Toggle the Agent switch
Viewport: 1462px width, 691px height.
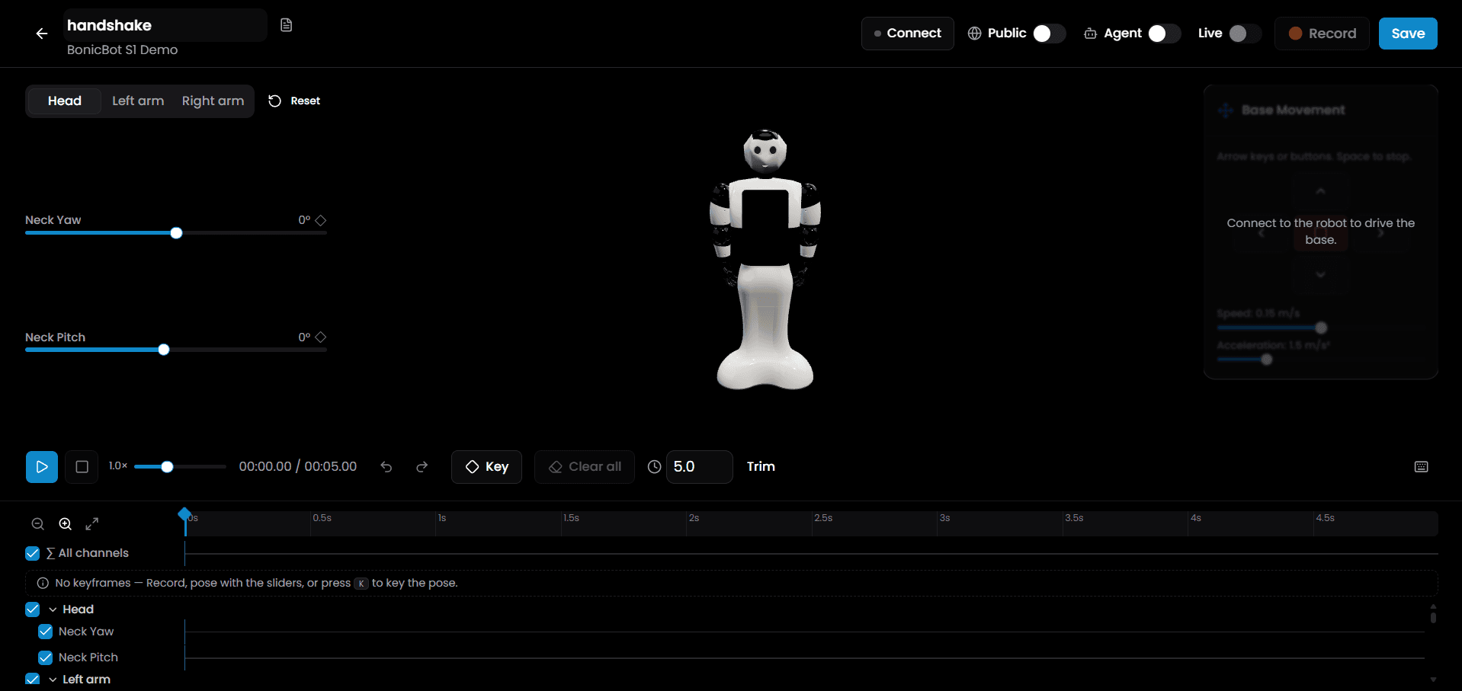(1164, 34)
